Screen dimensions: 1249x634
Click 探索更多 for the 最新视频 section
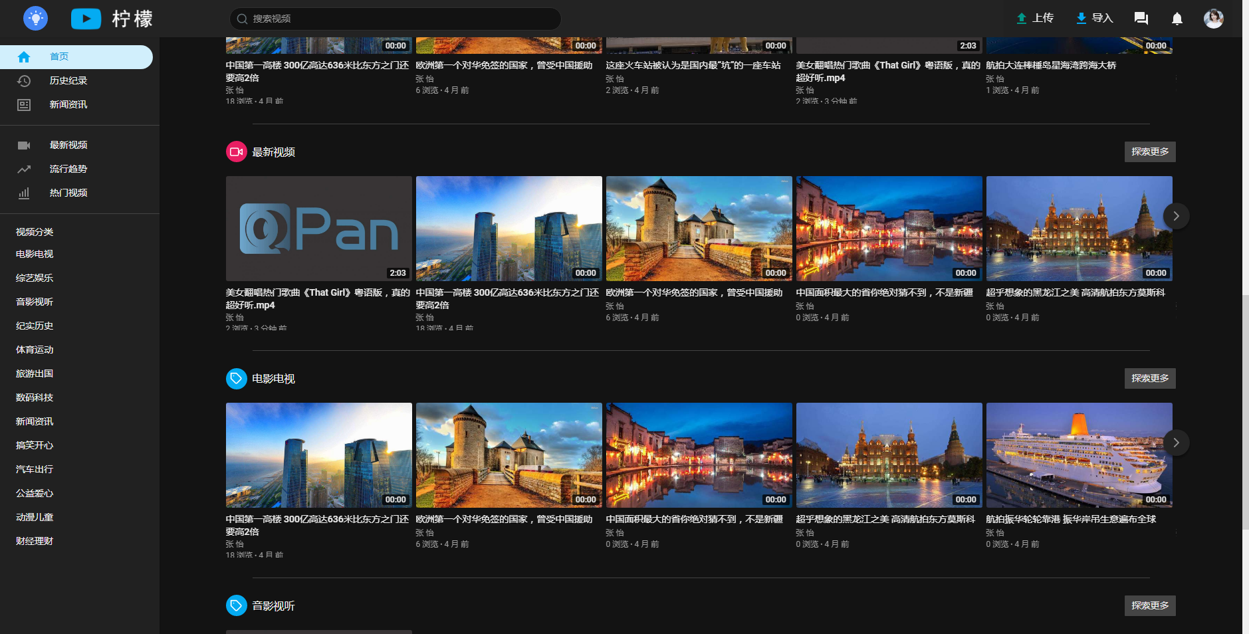pos(1149,152)
